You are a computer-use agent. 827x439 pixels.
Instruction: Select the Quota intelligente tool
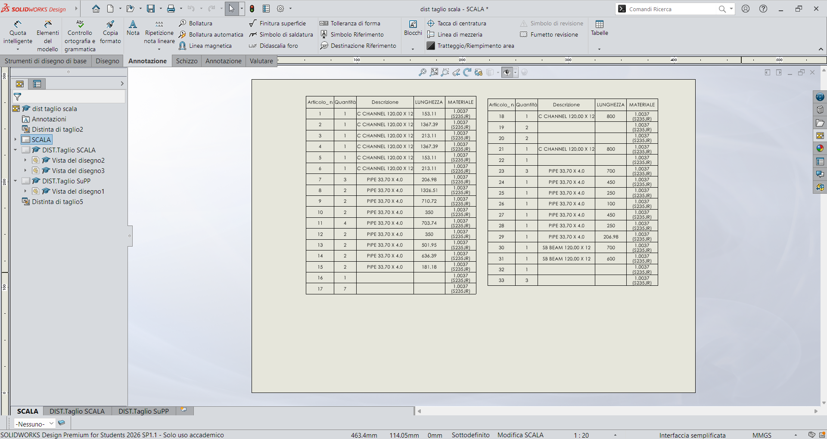coord(18,33)
